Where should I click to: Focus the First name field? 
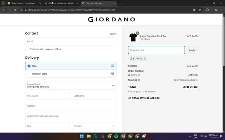tap(47, 96)
